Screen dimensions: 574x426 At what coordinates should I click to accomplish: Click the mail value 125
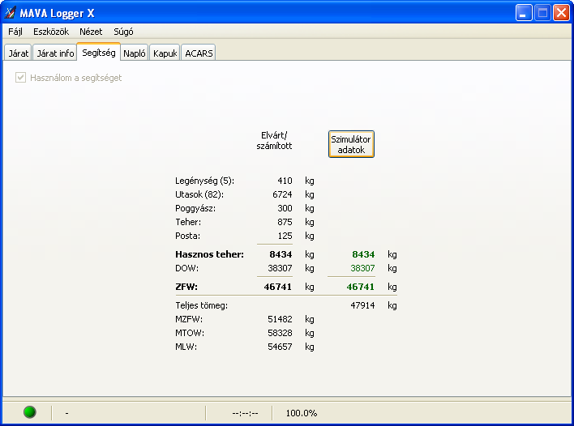point(285,236)
